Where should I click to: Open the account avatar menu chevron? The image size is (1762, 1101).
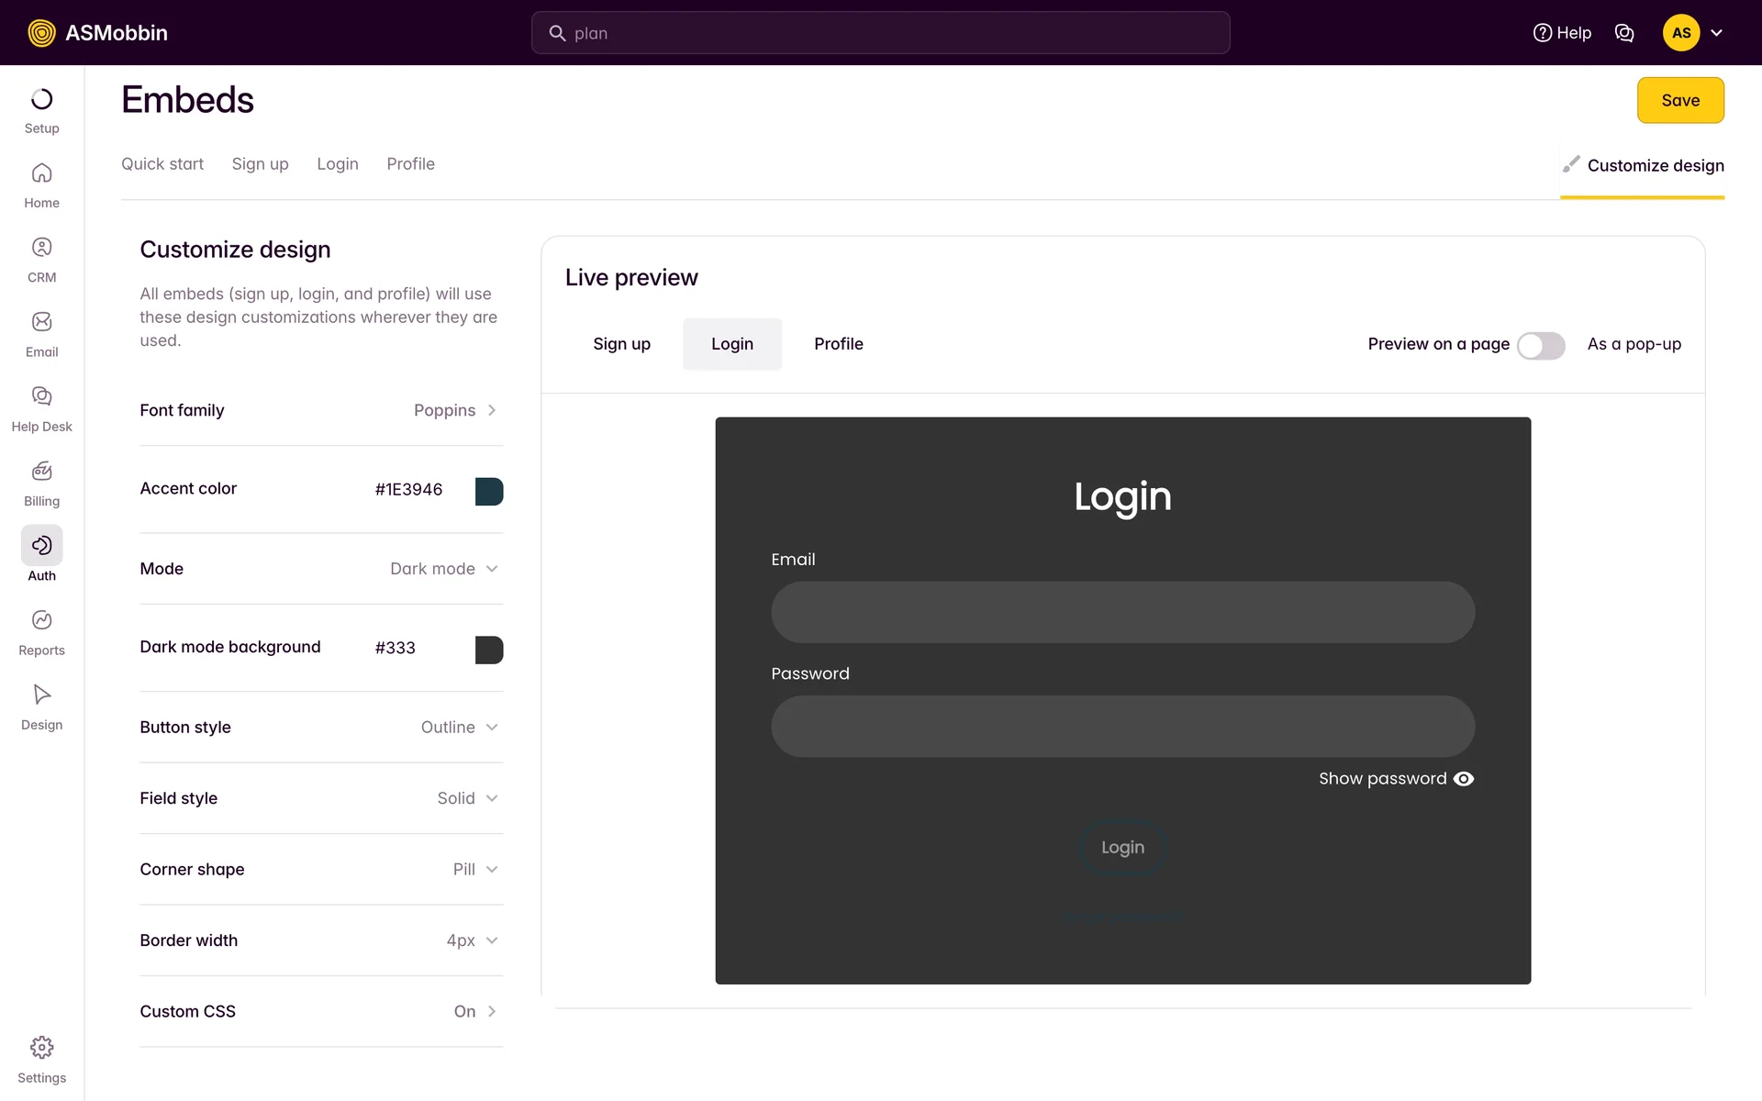click(x=1716, y=33)
